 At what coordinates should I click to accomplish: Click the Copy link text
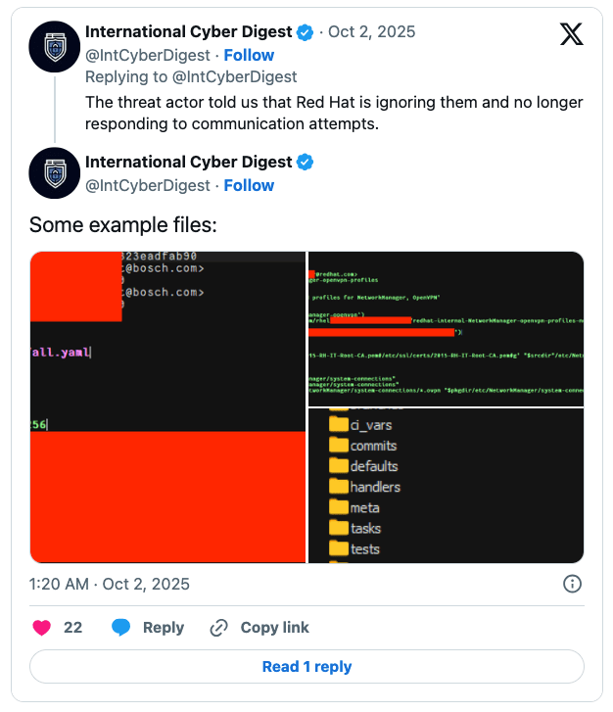274,628
